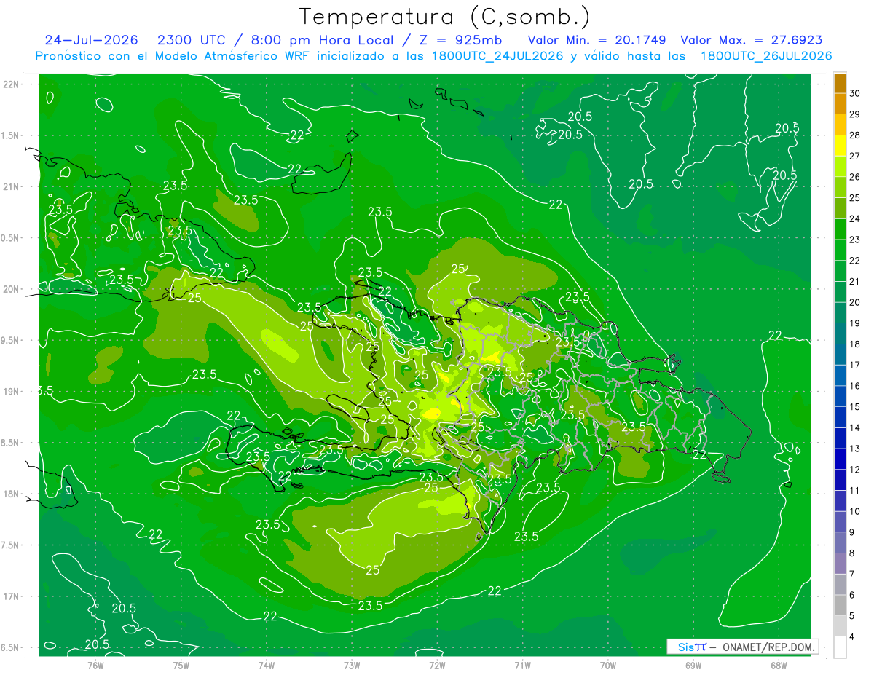Click the '75W' longitude axis label

(x=181, y=665)
